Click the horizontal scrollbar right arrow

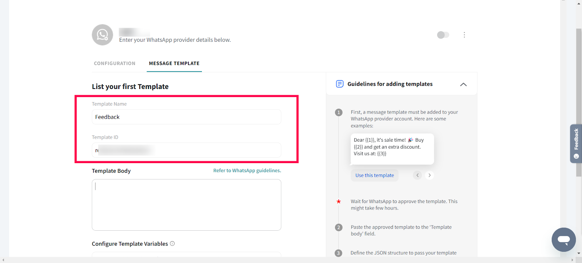pos(572,260)
